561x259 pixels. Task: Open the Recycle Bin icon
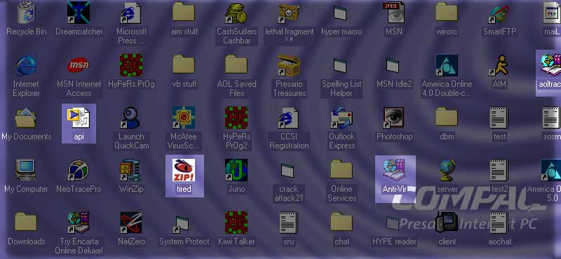click(x=26, y=13)
